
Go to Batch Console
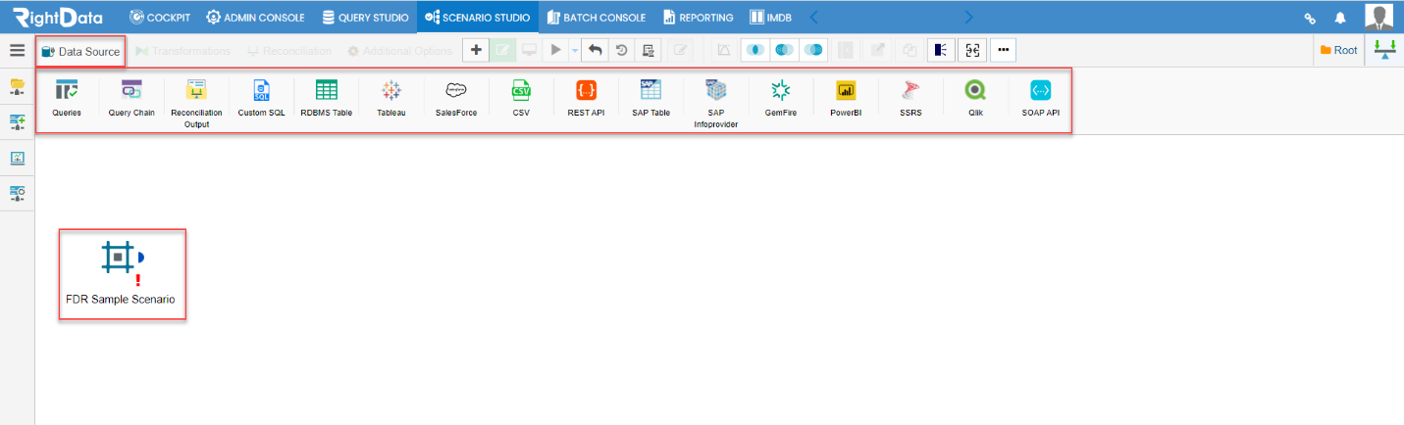(x=597, y=17)
